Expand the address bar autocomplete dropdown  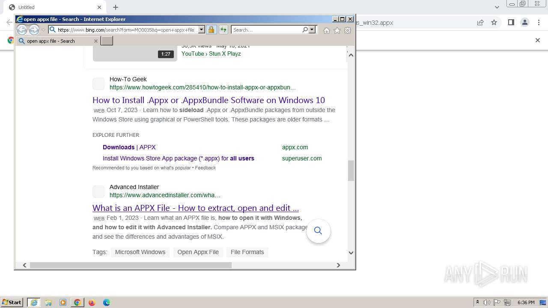[x=201, y=30]
